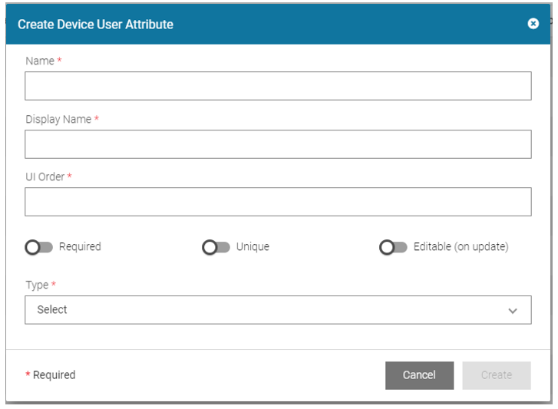Turn on the Unique toggle switch
Image resolution: width=558 pixels, height=409 pixels.
pyautogui.click(x=216, y=247)
